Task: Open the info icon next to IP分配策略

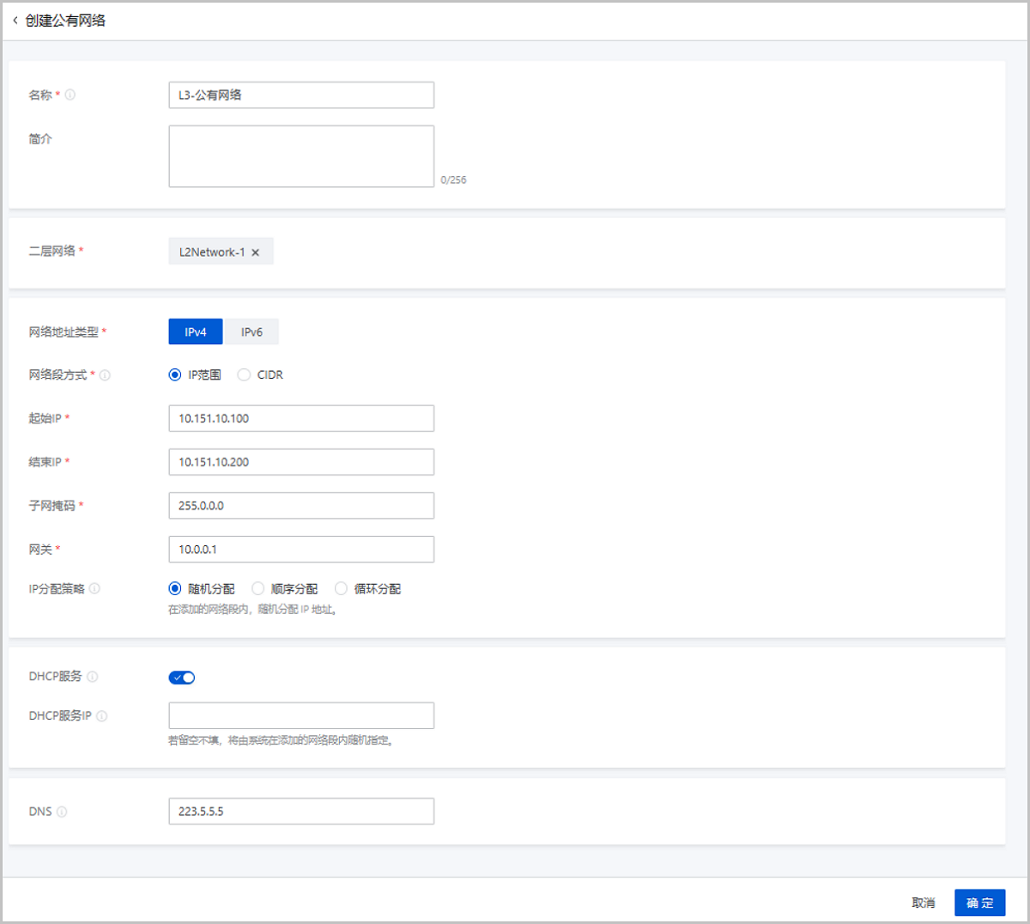Action: tap(94, 588)
